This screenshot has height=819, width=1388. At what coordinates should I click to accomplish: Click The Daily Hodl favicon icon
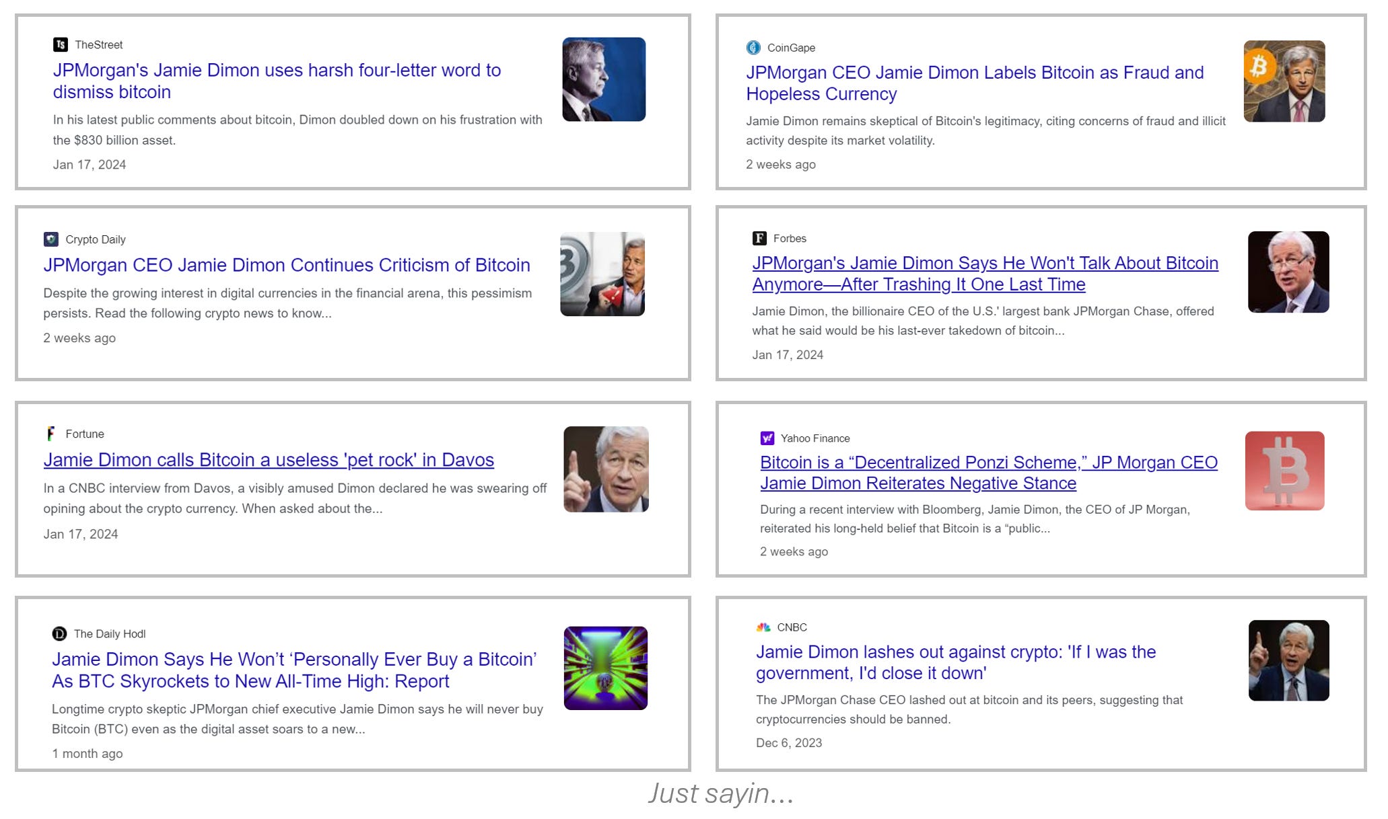click(x=59, y=633)
